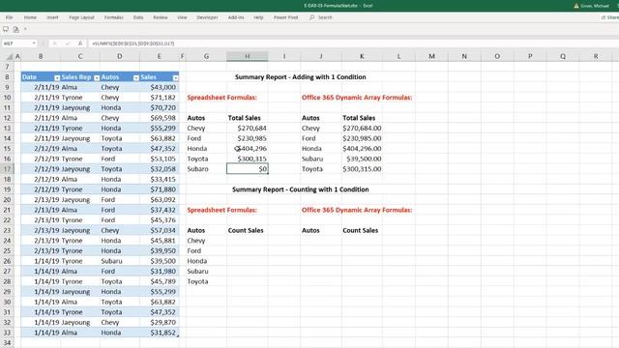Screen dimensions: 619x348
Task: Click the user account name in title bar
Action: [x=595, y=6]
